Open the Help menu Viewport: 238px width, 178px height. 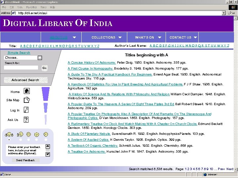point(52,7)
